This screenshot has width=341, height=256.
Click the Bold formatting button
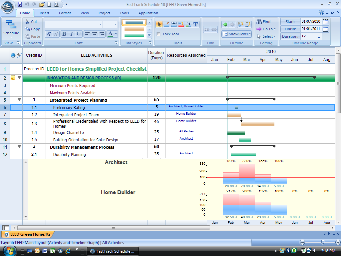[x=64, y=34]
